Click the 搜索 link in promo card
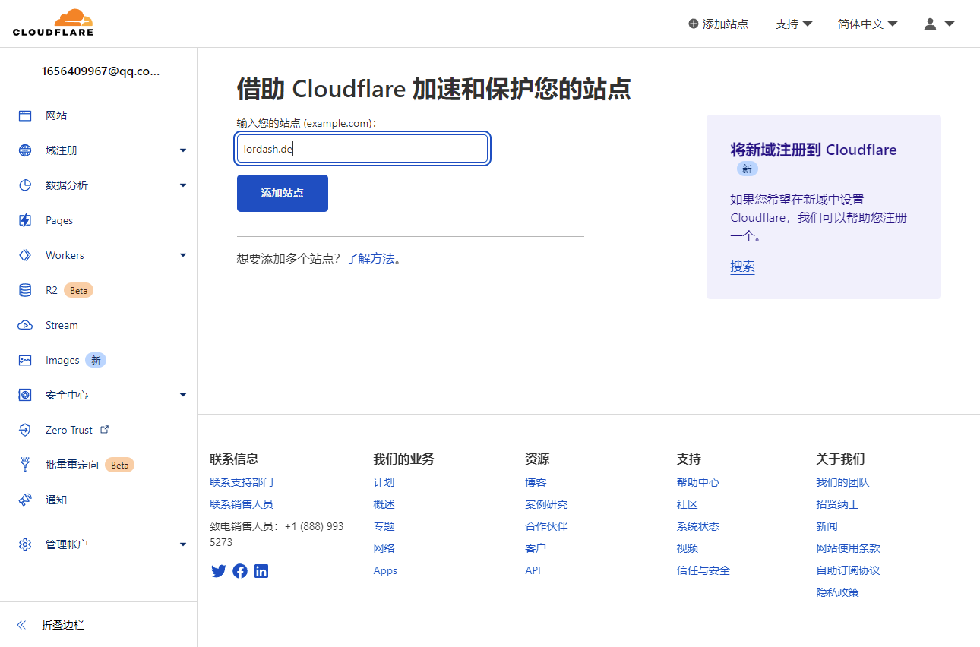The width and height of the screenshot is (980, 647). pos(742,267)
